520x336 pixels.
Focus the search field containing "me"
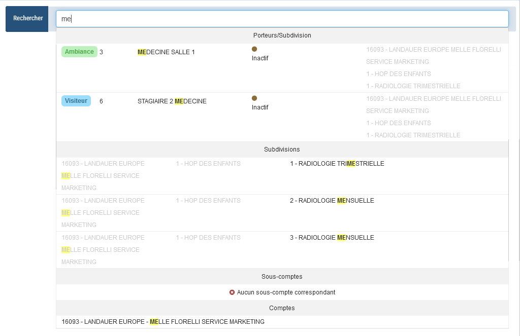[282, 19]
